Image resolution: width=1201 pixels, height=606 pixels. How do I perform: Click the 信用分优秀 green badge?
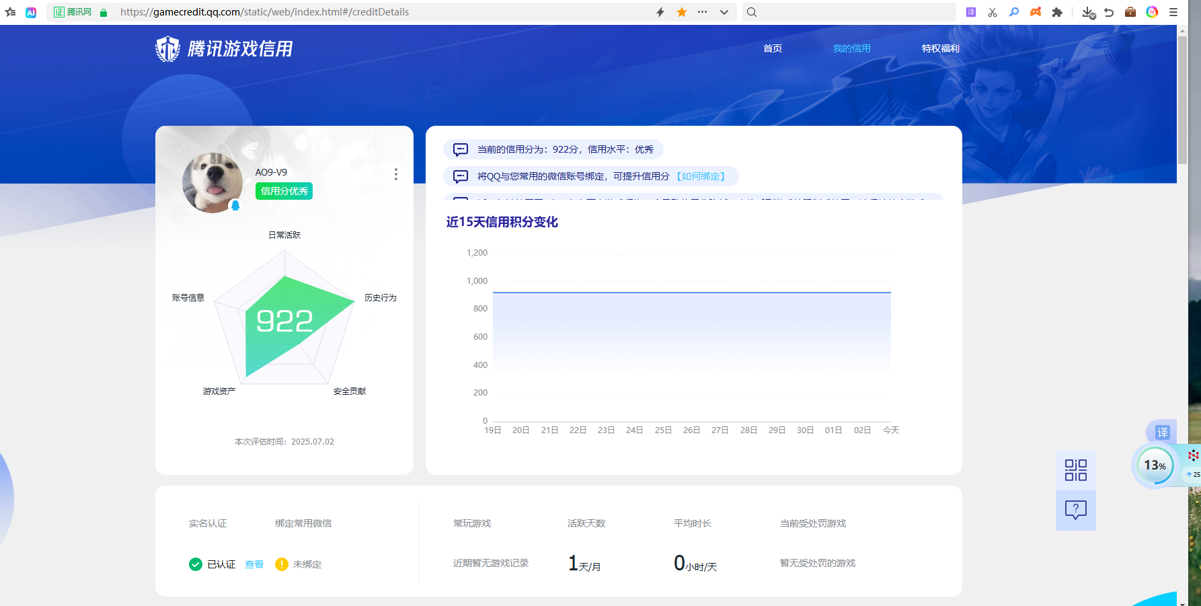284,191
